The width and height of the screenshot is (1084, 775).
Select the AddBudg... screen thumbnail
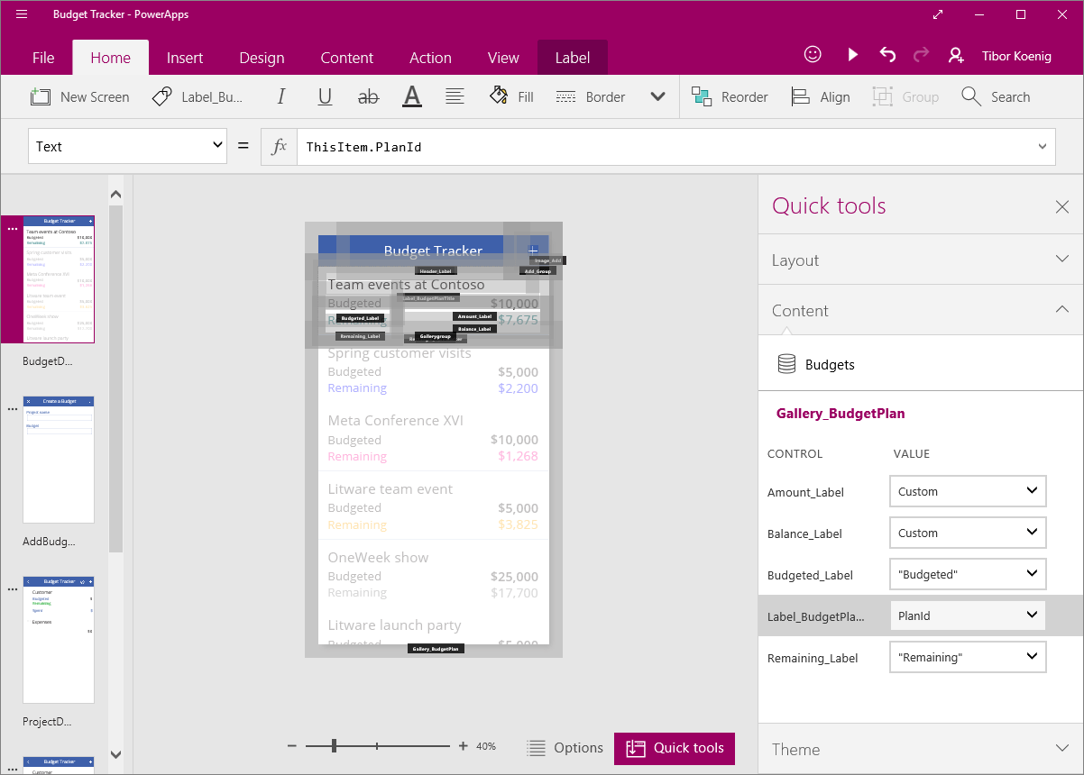coord(59,460)
